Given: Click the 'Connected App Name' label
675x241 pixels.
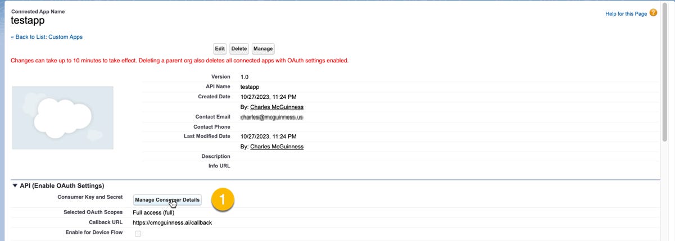Looking at the screenshot, I should 37,11.
